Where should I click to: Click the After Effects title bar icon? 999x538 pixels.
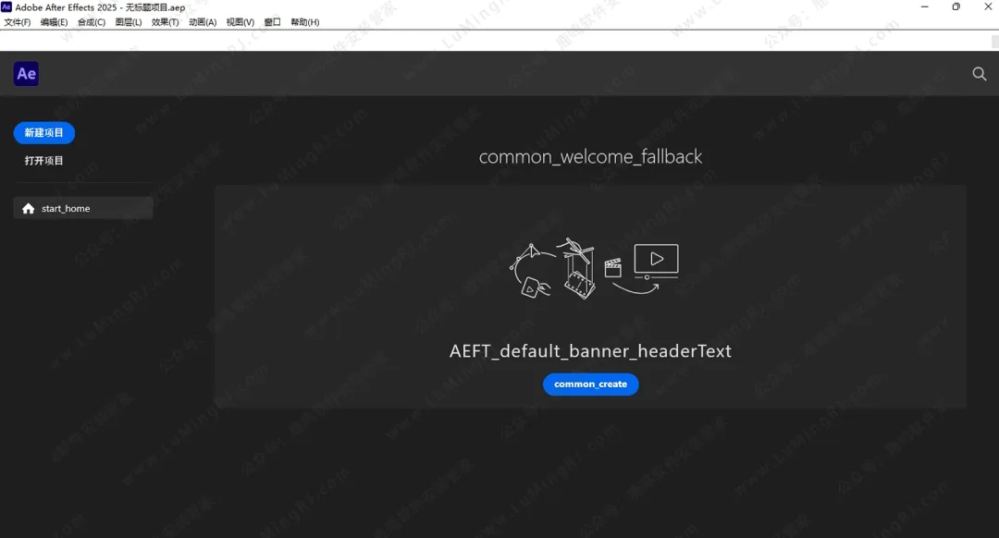tap(7, 7)
